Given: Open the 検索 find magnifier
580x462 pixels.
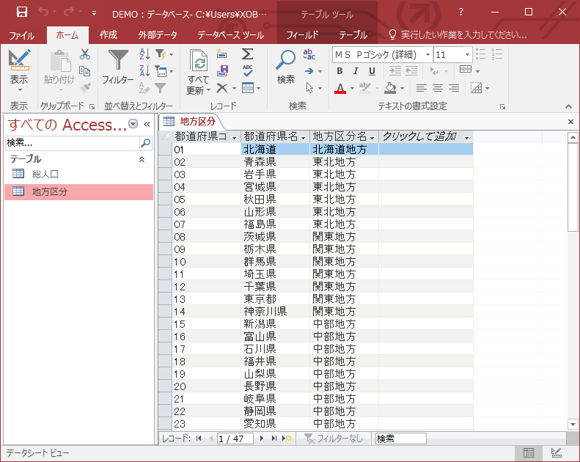Looking at the screenshot, I should point(285,67).
